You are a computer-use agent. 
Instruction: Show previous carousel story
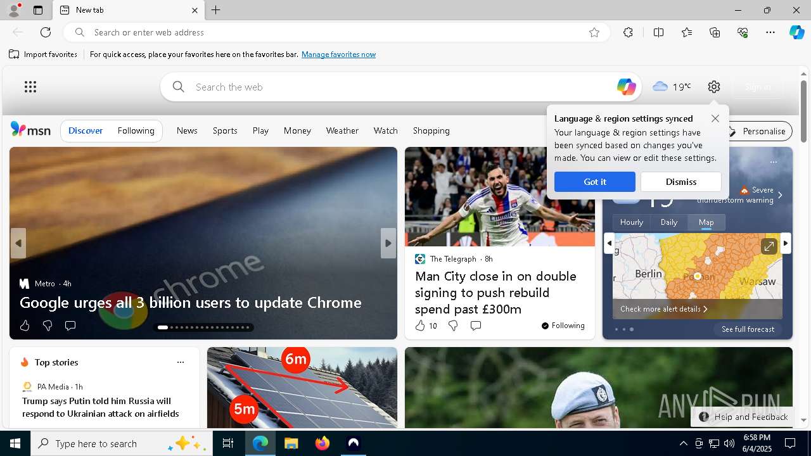18,243
